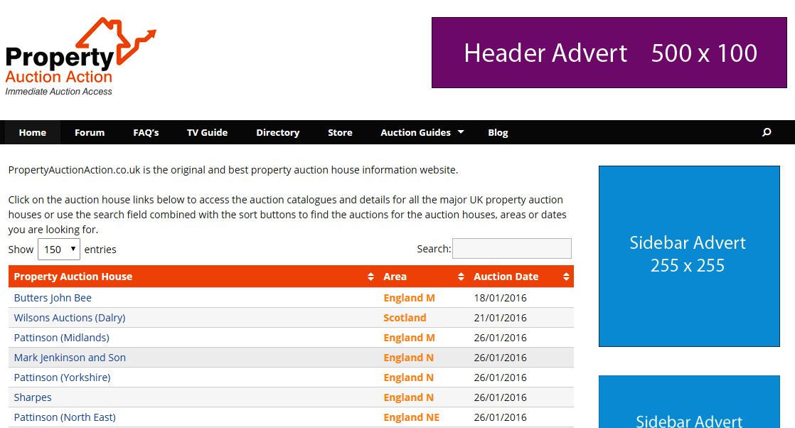Open the Forum menu item

tap(89, 132)
